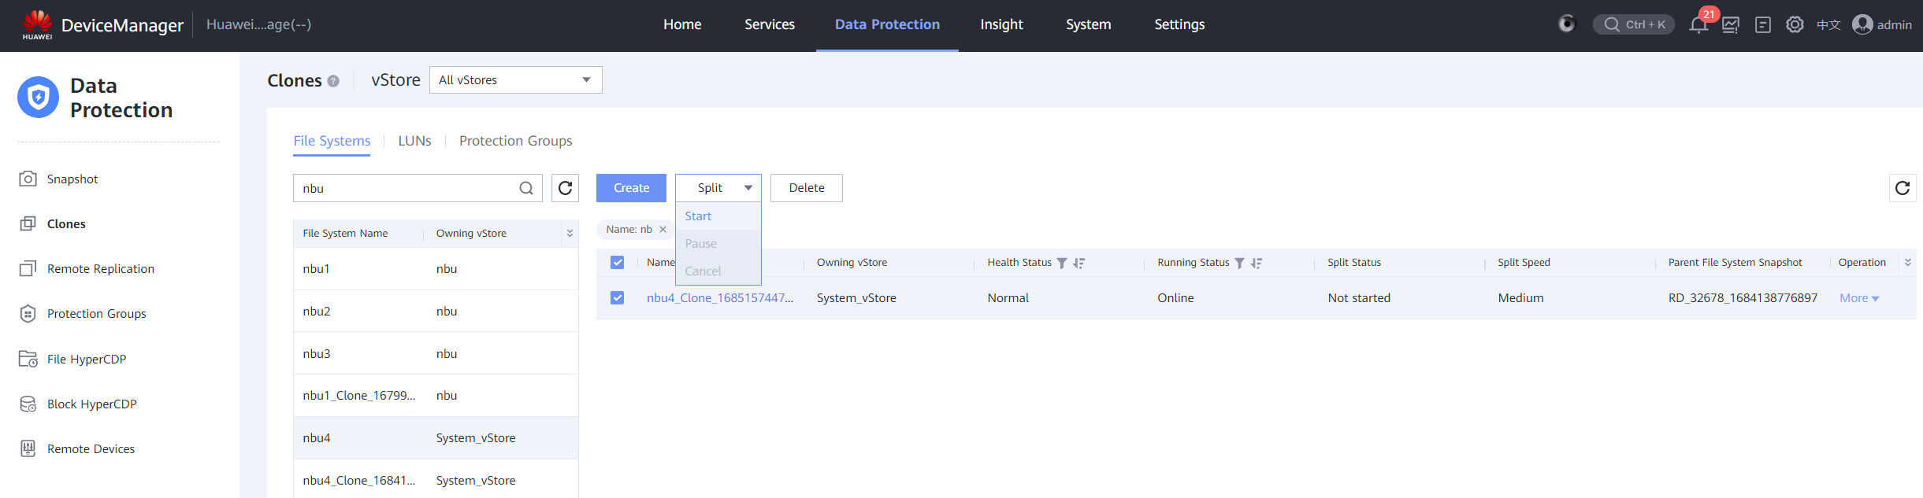Open the alarm notifications bell icon
The image size is (1923, 498).
click(1698, 25)
